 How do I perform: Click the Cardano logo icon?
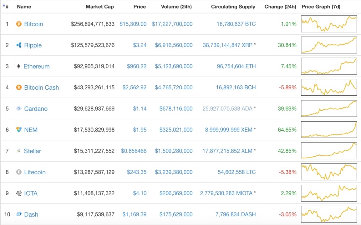coord(19,109)
